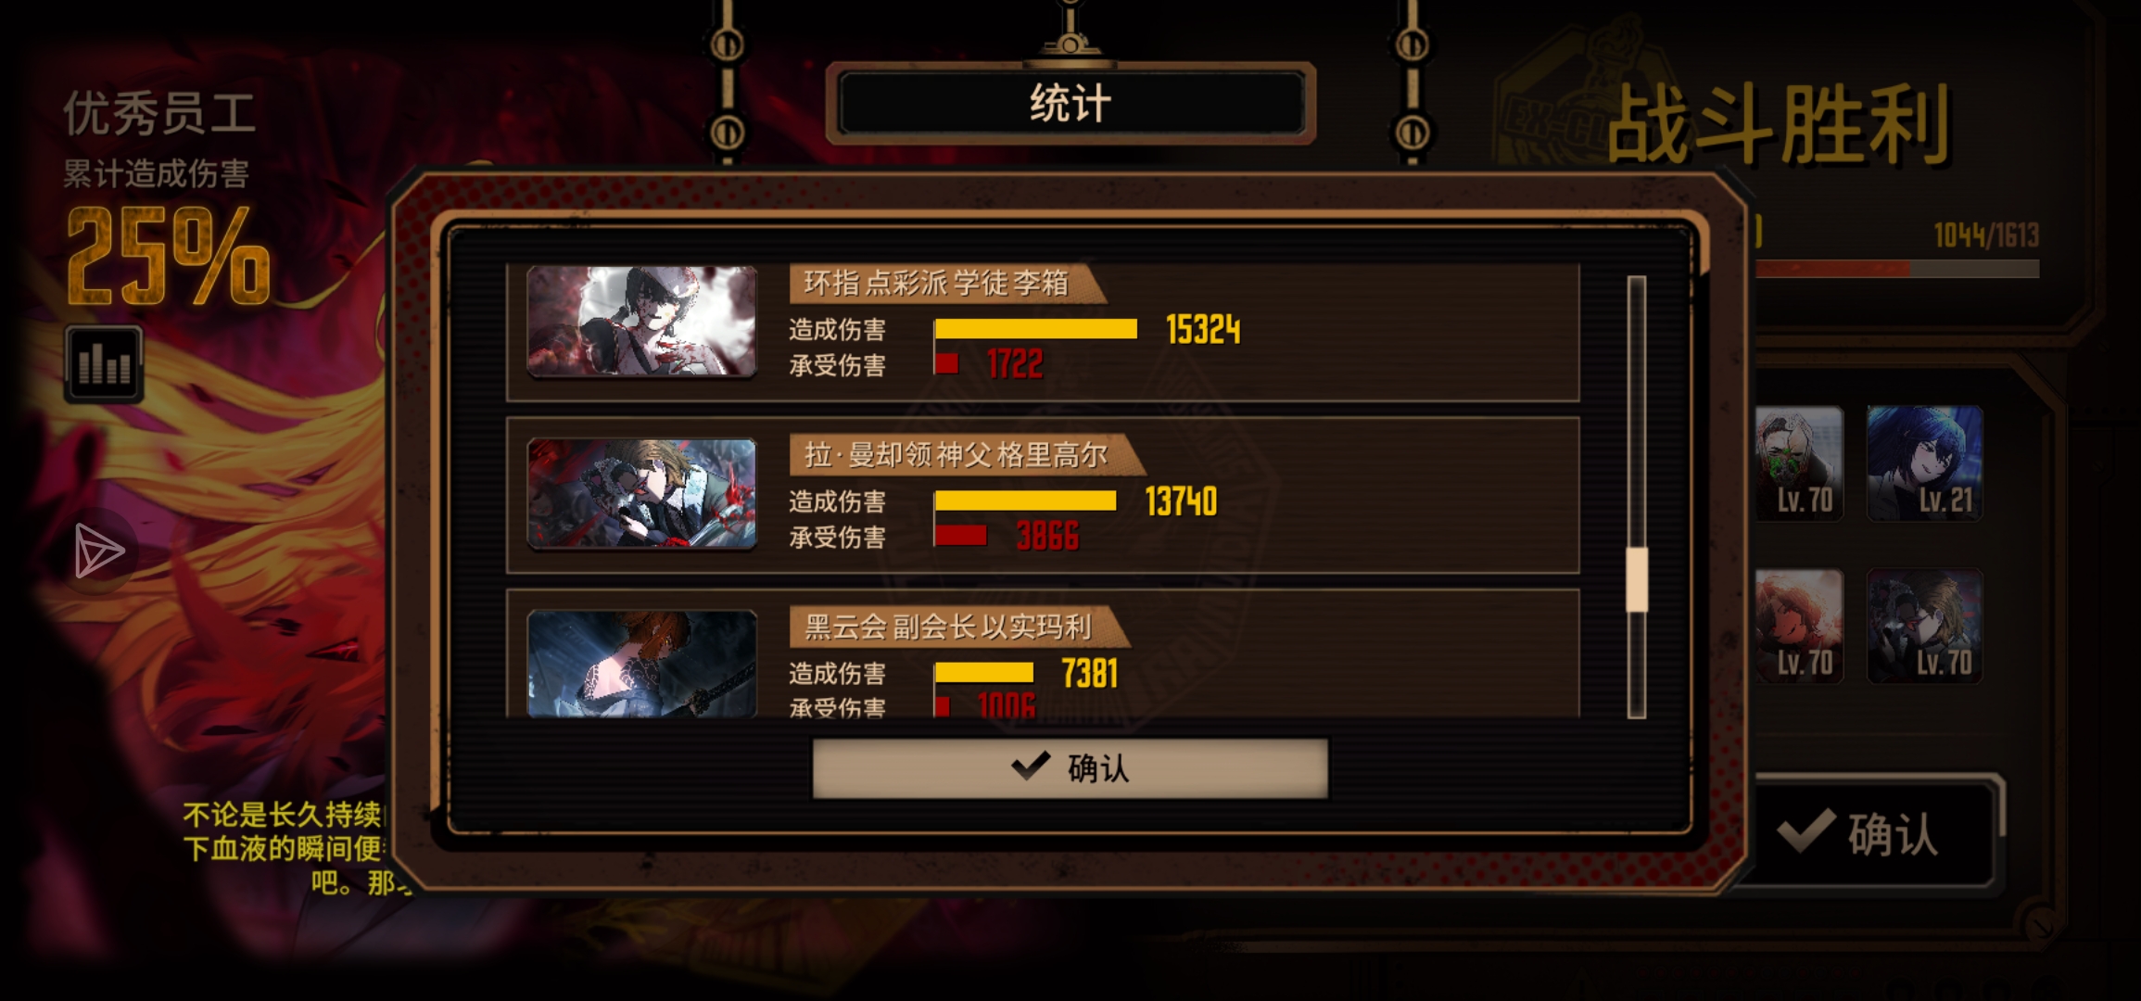Click the masked Lv. 70 character icon

1798,462
